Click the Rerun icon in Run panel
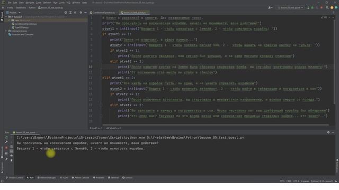The width and height of the screenshot is (339, 190). 6,137
